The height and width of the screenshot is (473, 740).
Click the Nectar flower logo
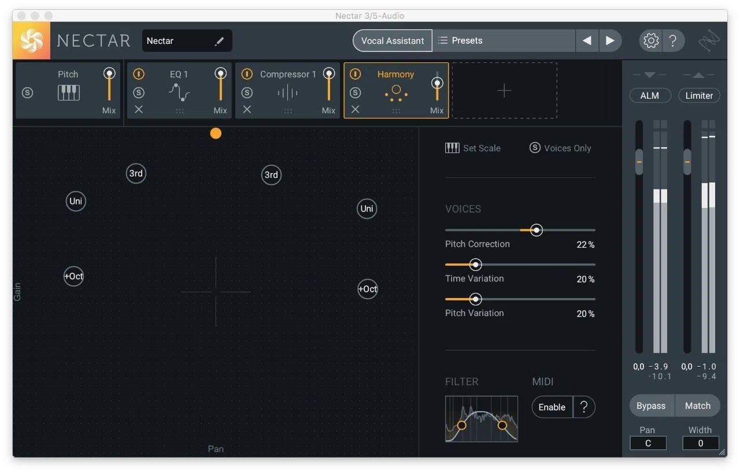[32, 41]
